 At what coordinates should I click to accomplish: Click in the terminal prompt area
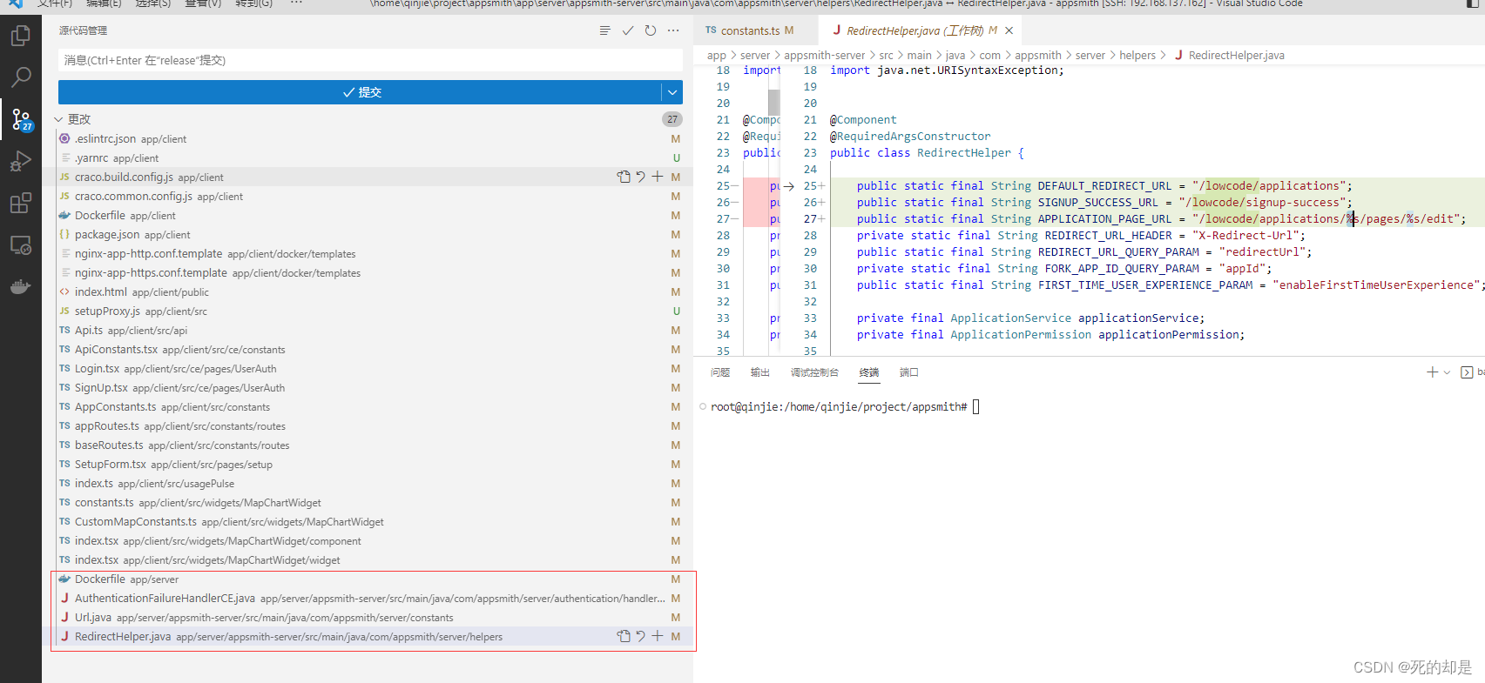pos(976,407)
